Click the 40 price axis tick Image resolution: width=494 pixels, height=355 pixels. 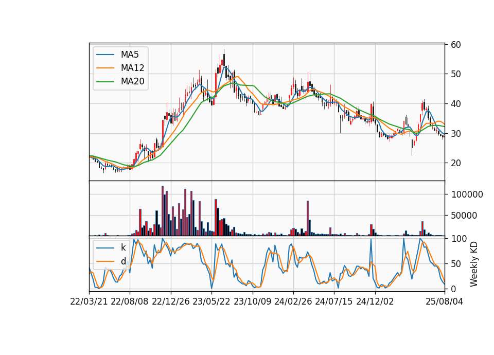[456, 104]
